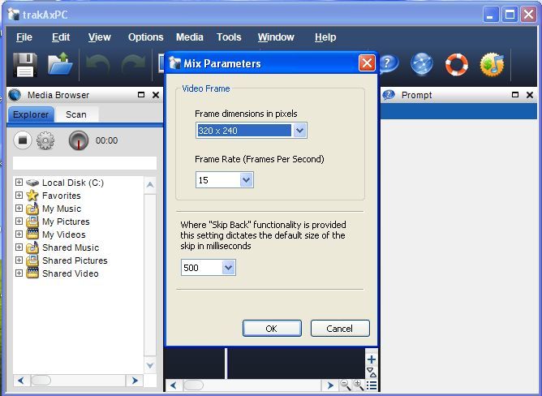Click the redo arrow toolbar icon

133,65
